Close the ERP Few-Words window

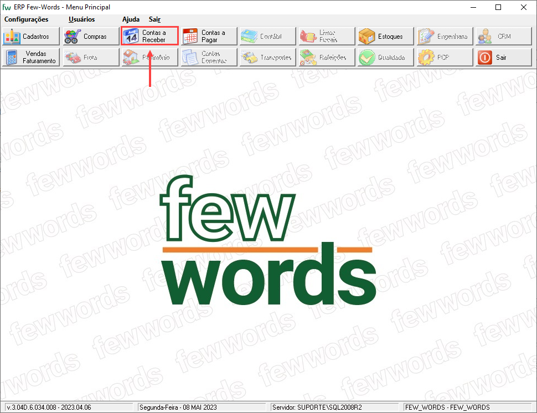[524, 7]
